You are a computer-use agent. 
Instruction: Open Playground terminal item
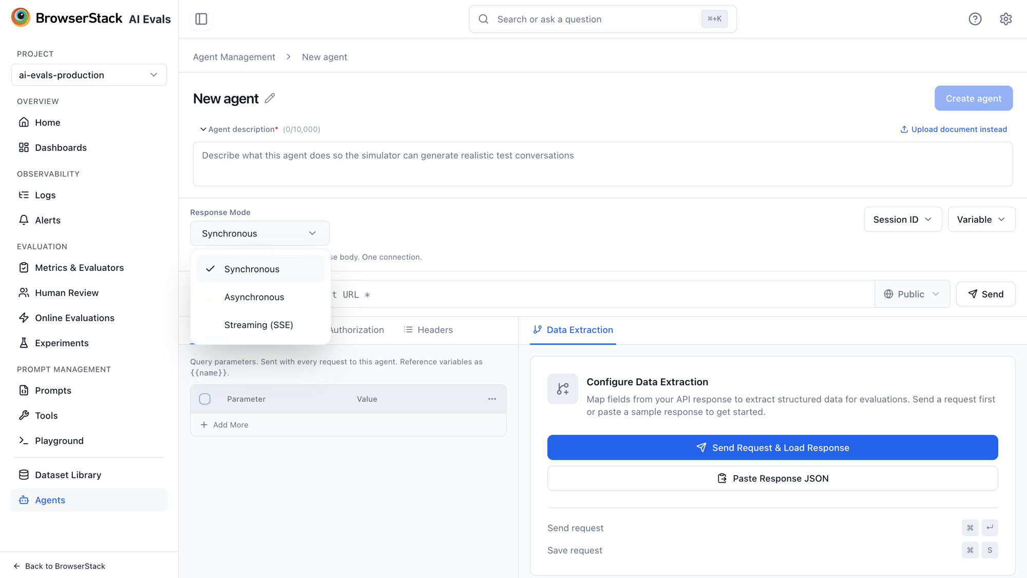click(89, 441)
